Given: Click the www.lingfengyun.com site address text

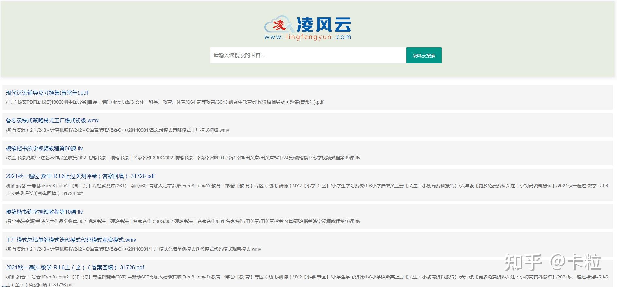Looking at the screenshot, I should click(x=308, y=37).
